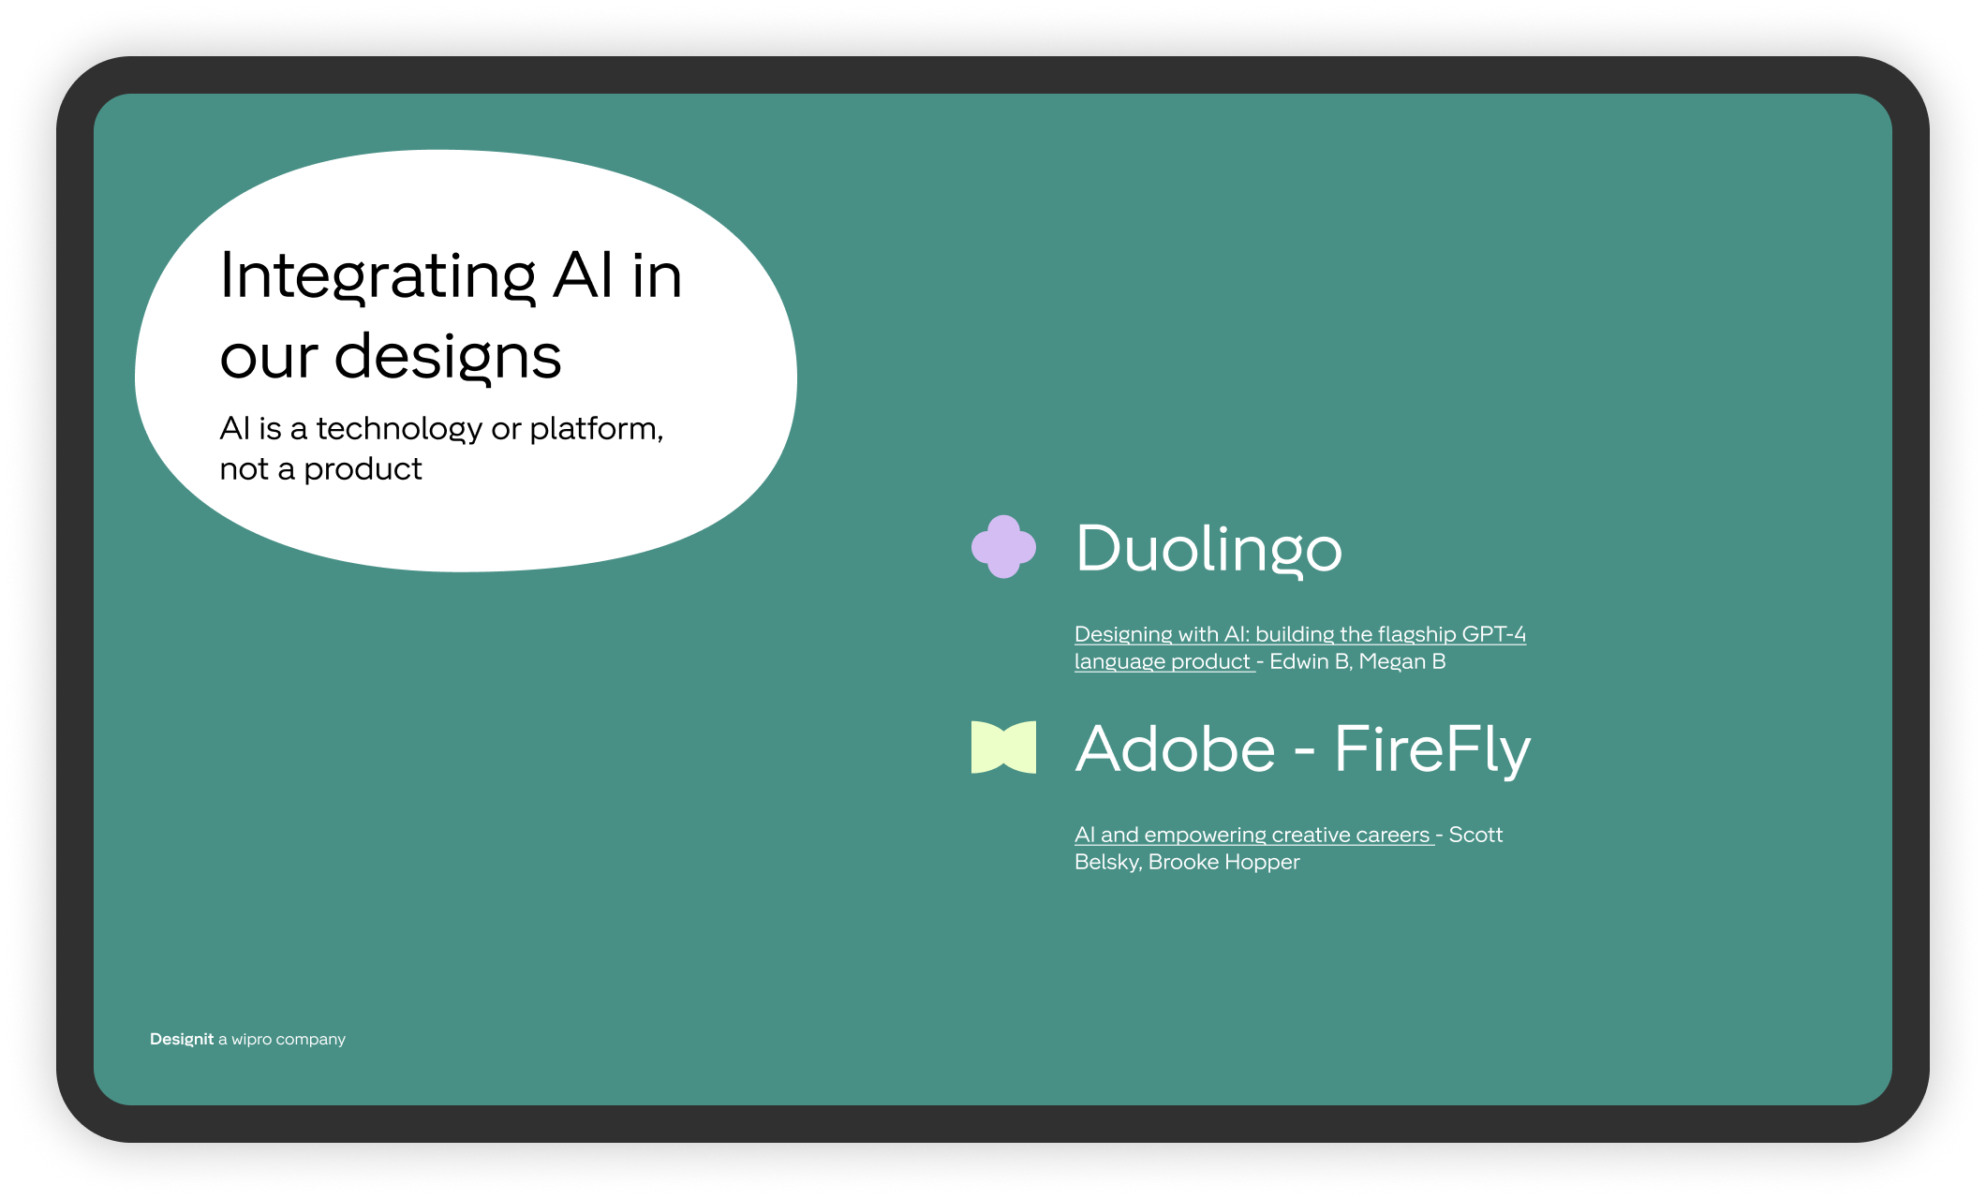This screenshot has height=1199, width=1986.
Task: Click the word 'FireFly' in the heading
Action: pos(1431,748)
